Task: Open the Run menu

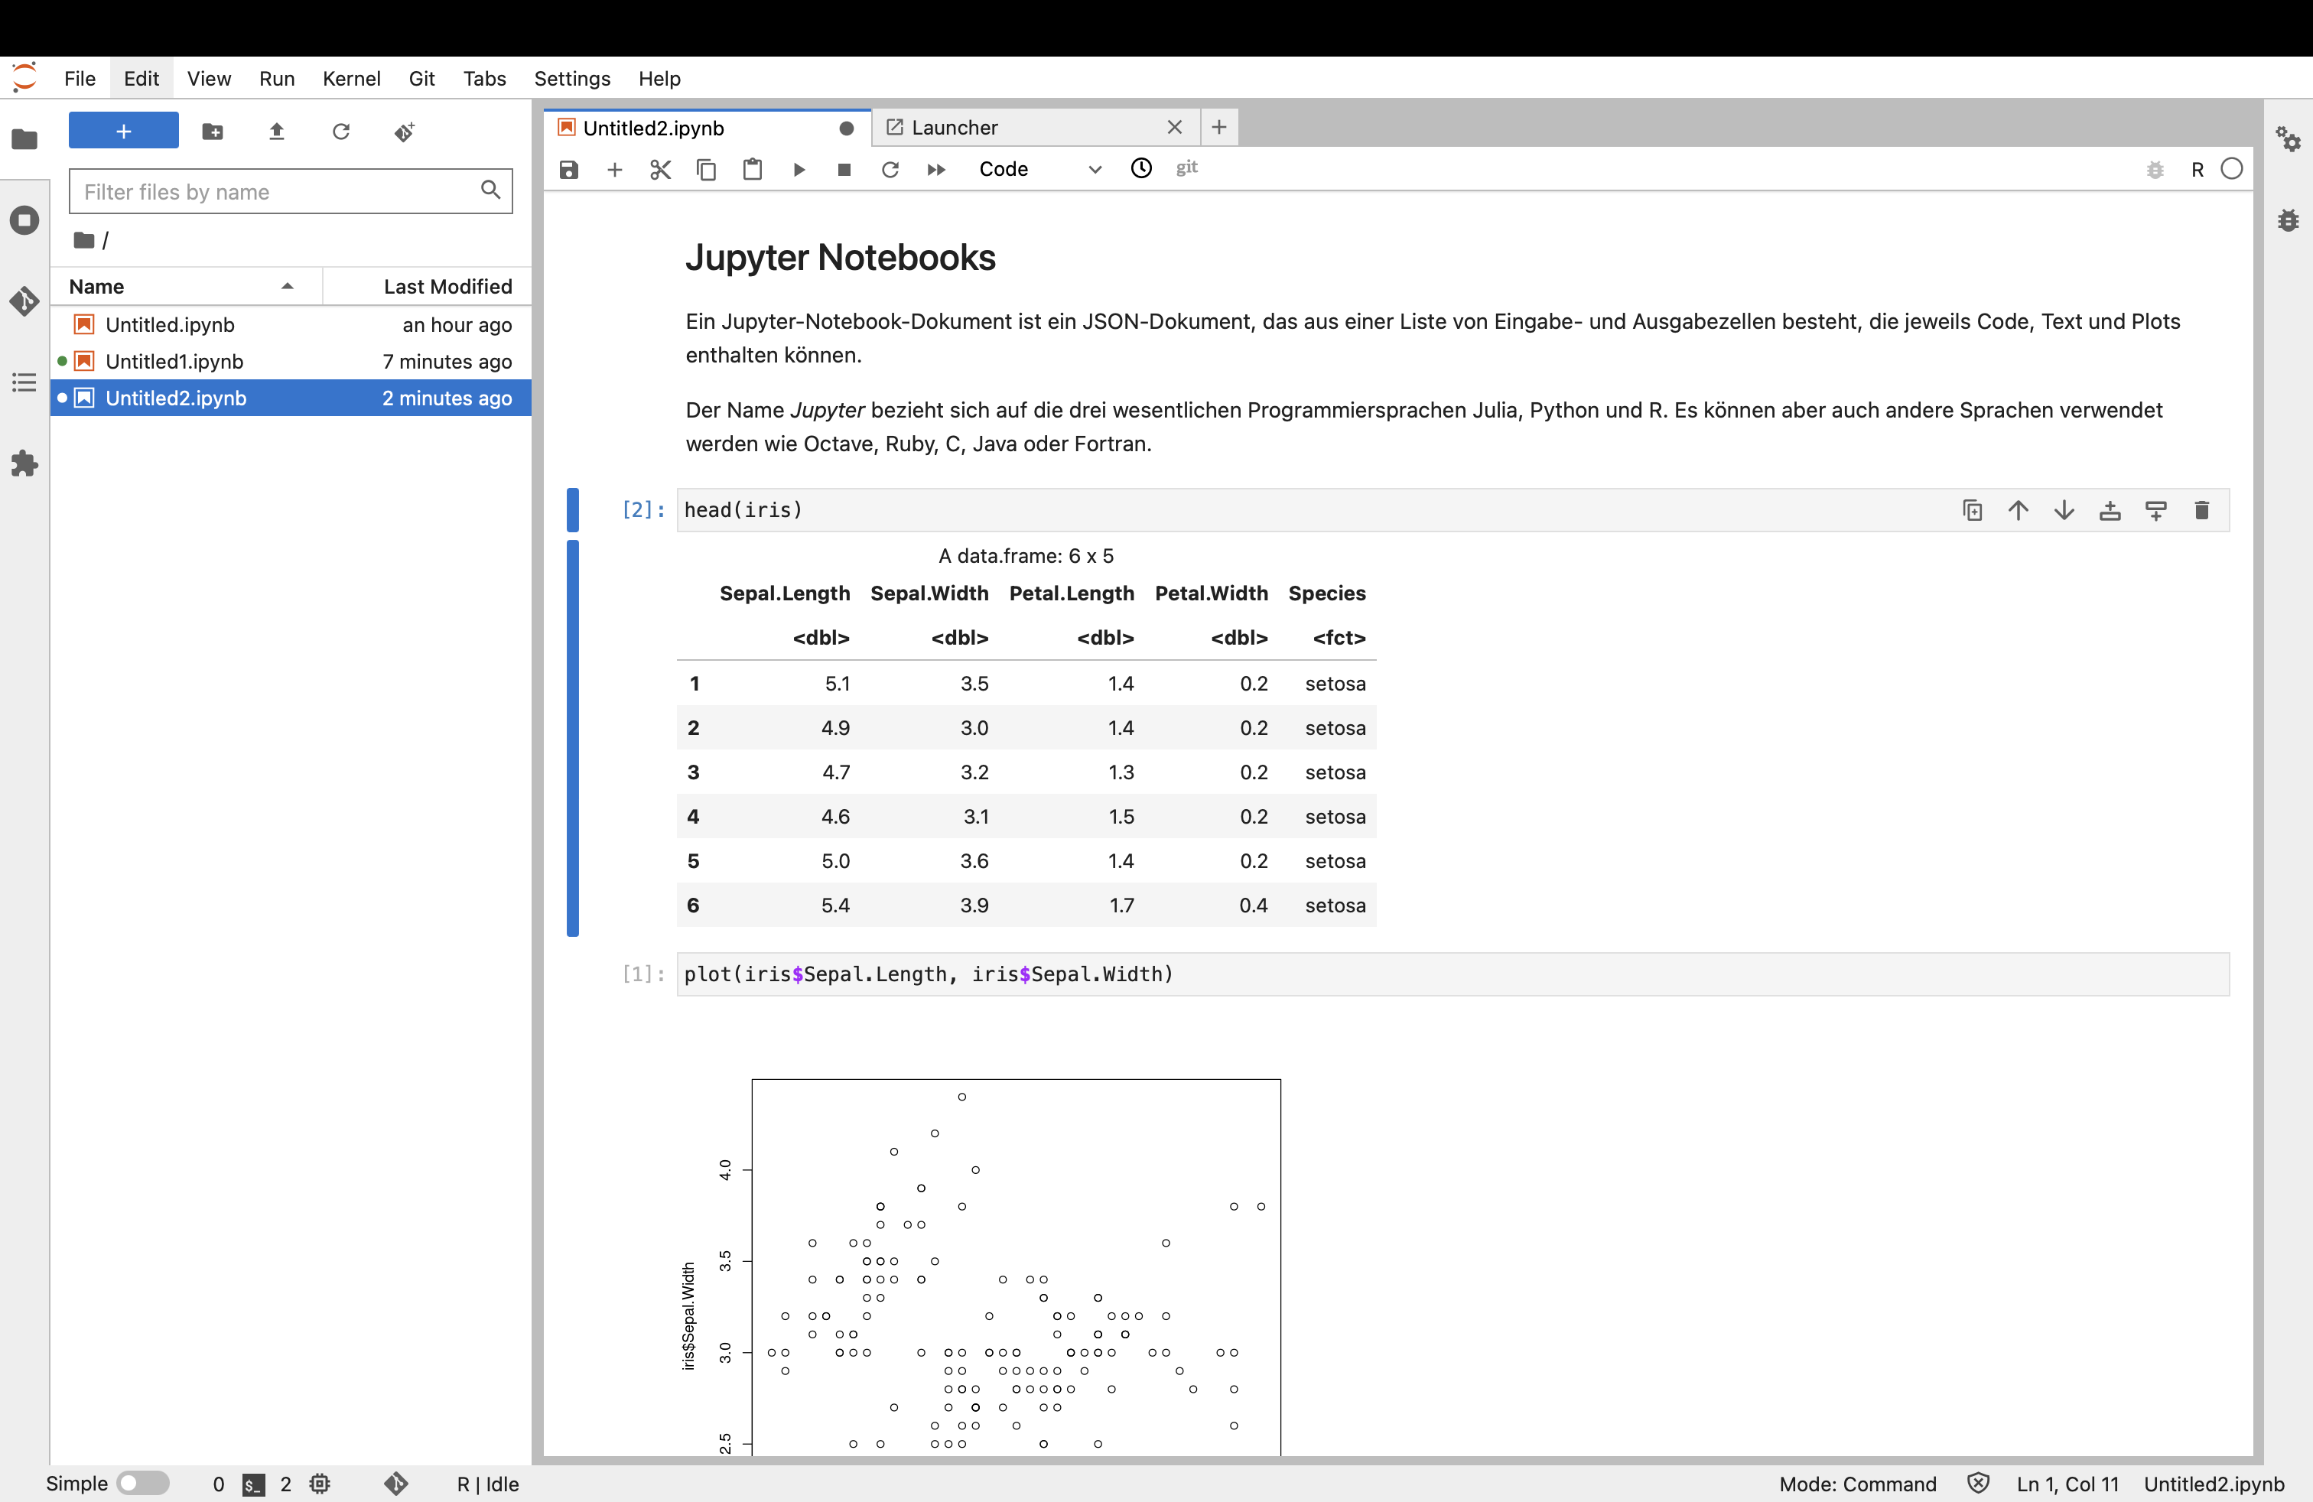Action: [277, 79]
